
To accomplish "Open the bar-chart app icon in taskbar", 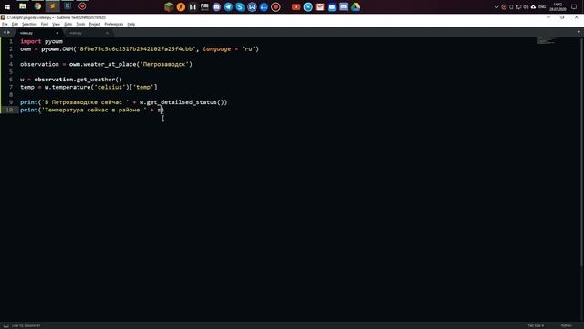I will tap(193, 6).
